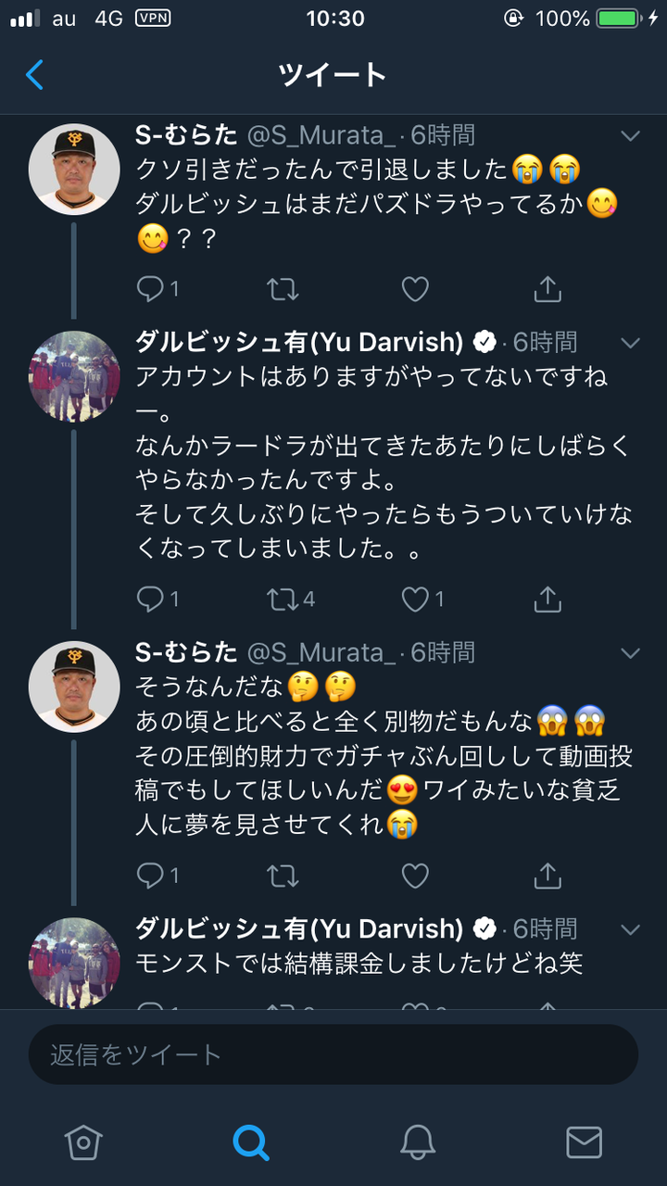This screenshot has height=1186, width=667.
Task: Open the Home tab
Action: [83, 1142]
